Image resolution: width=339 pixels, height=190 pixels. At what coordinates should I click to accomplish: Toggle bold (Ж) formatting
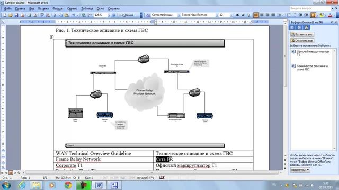tap(237, 15)
